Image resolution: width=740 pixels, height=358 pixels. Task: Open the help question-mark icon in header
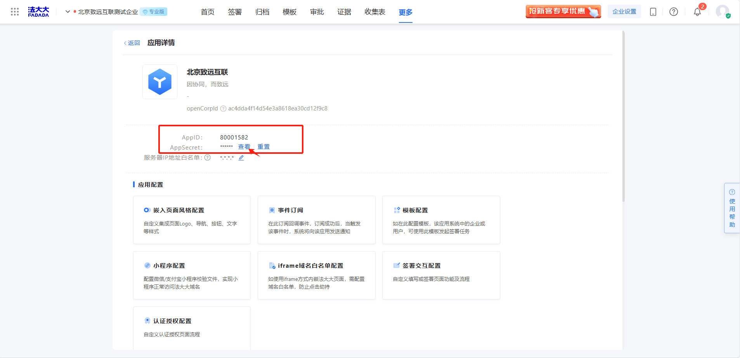coord(674,12)
